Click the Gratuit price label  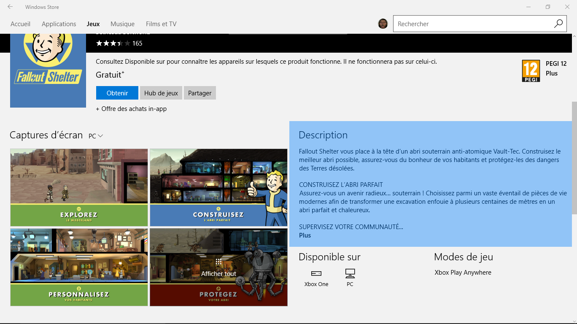tap(110, 75)
